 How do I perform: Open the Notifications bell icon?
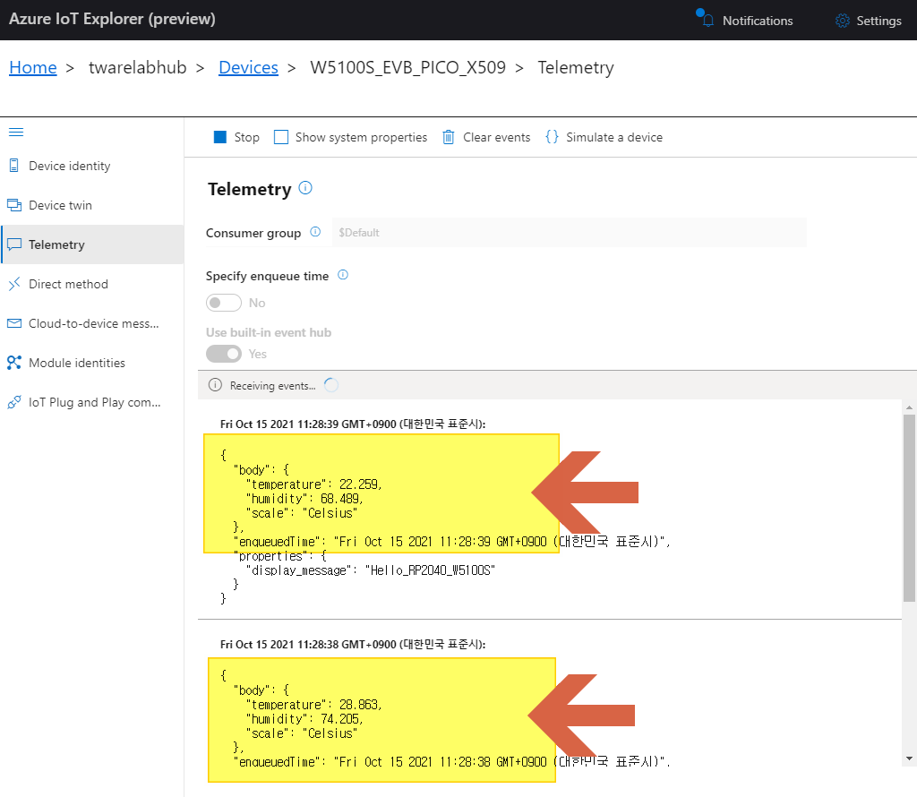(707, 21)
